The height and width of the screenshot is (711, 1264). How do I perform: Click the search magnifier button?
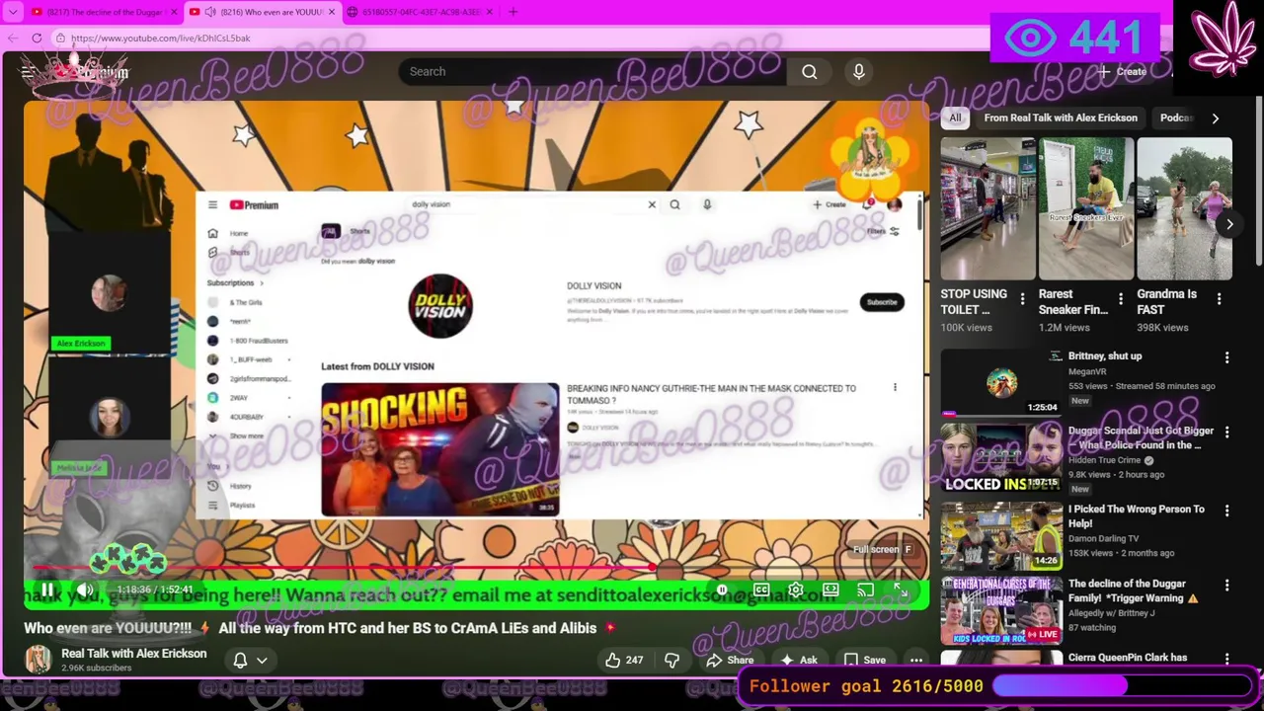[x=810, y=71]
